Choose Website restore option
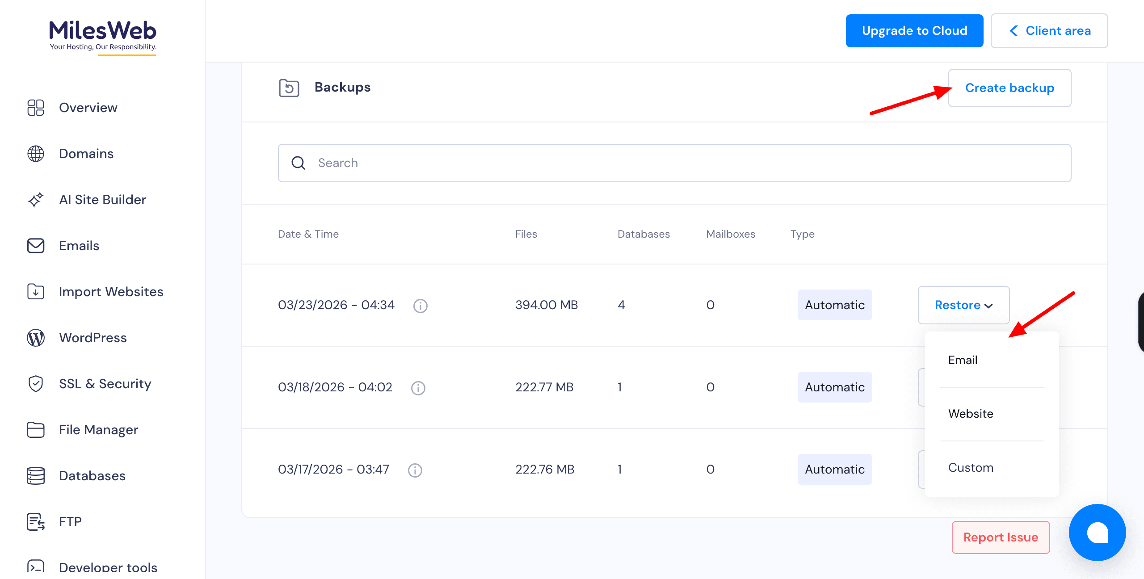 point(971,414)
